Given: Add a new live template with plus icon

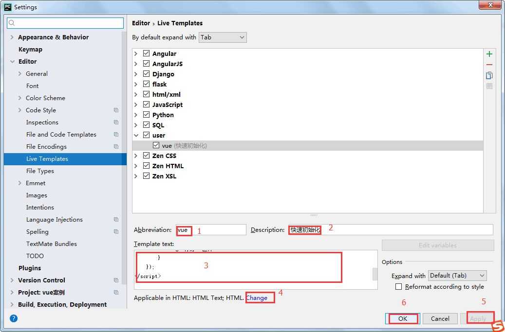Looking at the screenshot, I should (x=489, y=54).
